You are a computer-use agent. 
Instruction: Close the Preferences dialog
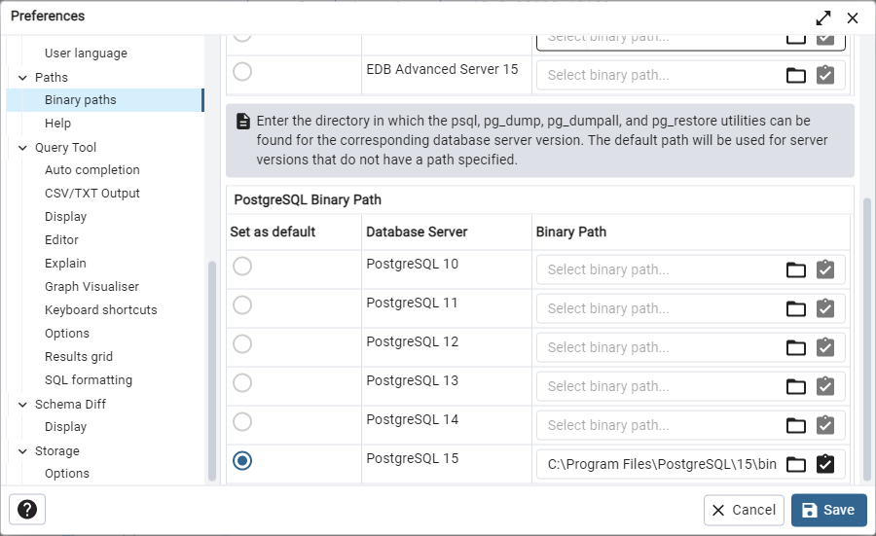pos(853,18)
